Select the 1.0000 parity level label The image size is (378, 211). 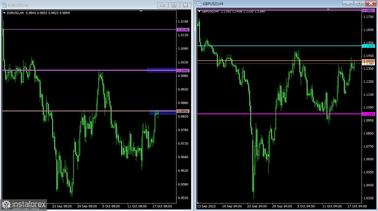[183, 71]
